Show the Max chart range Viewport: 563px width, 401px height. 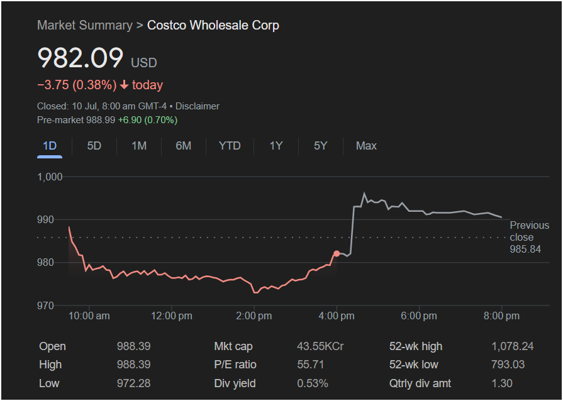366,146
